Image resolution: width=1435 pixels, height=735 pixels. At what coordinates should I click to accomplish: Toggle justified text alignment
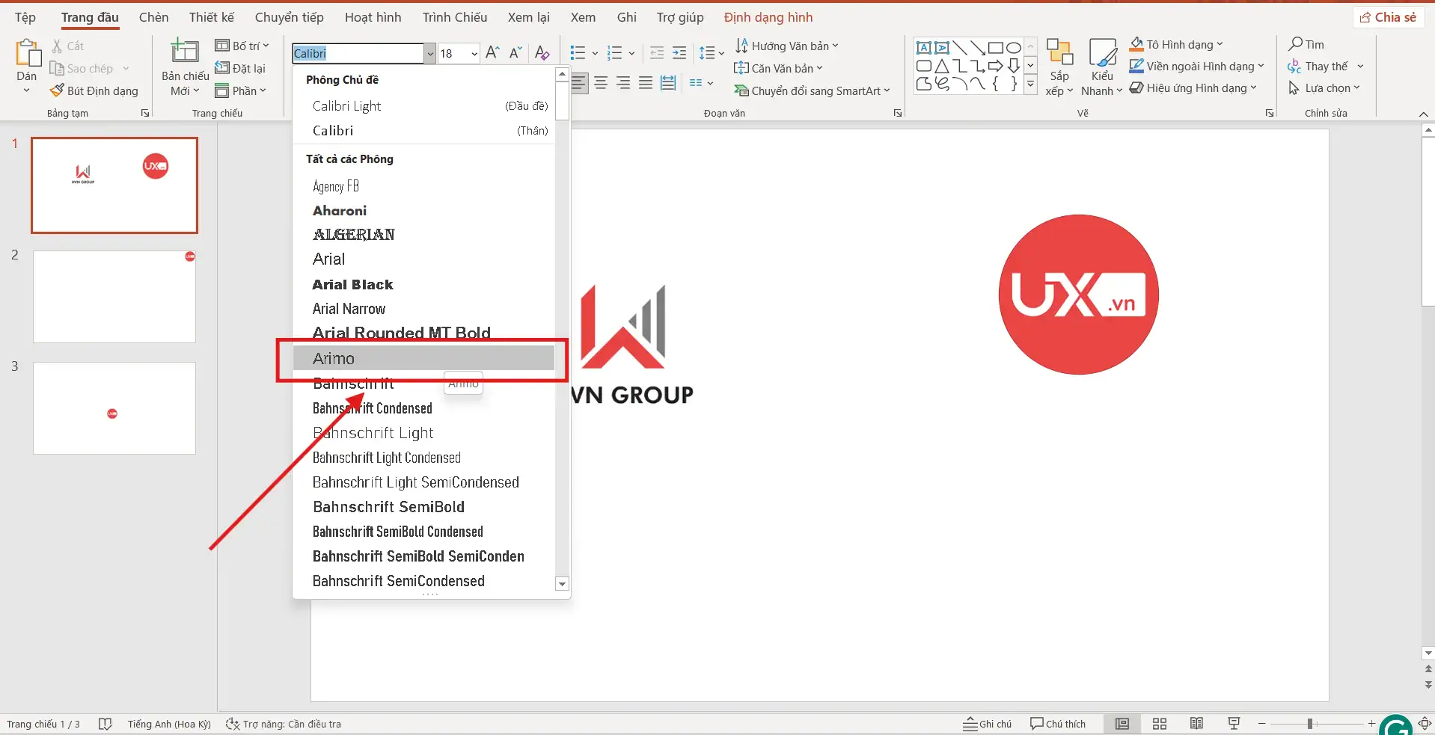click(x=646, y=83)
